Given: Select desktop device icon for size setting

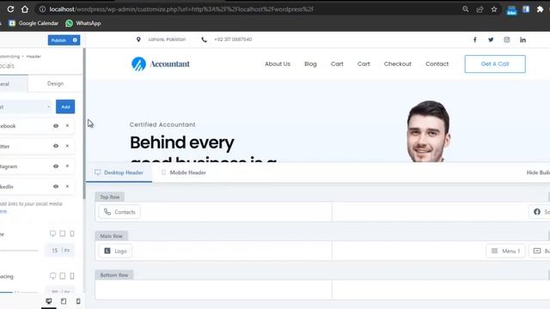Looking at the screenshot, I should (52, 233).
